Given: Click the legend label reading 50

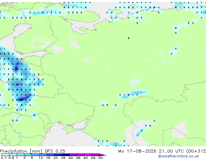Looking at the screenshot, I should point(101,158).
